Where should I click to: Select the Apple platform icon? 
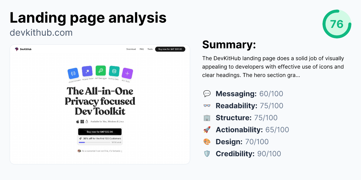point(78,121)
